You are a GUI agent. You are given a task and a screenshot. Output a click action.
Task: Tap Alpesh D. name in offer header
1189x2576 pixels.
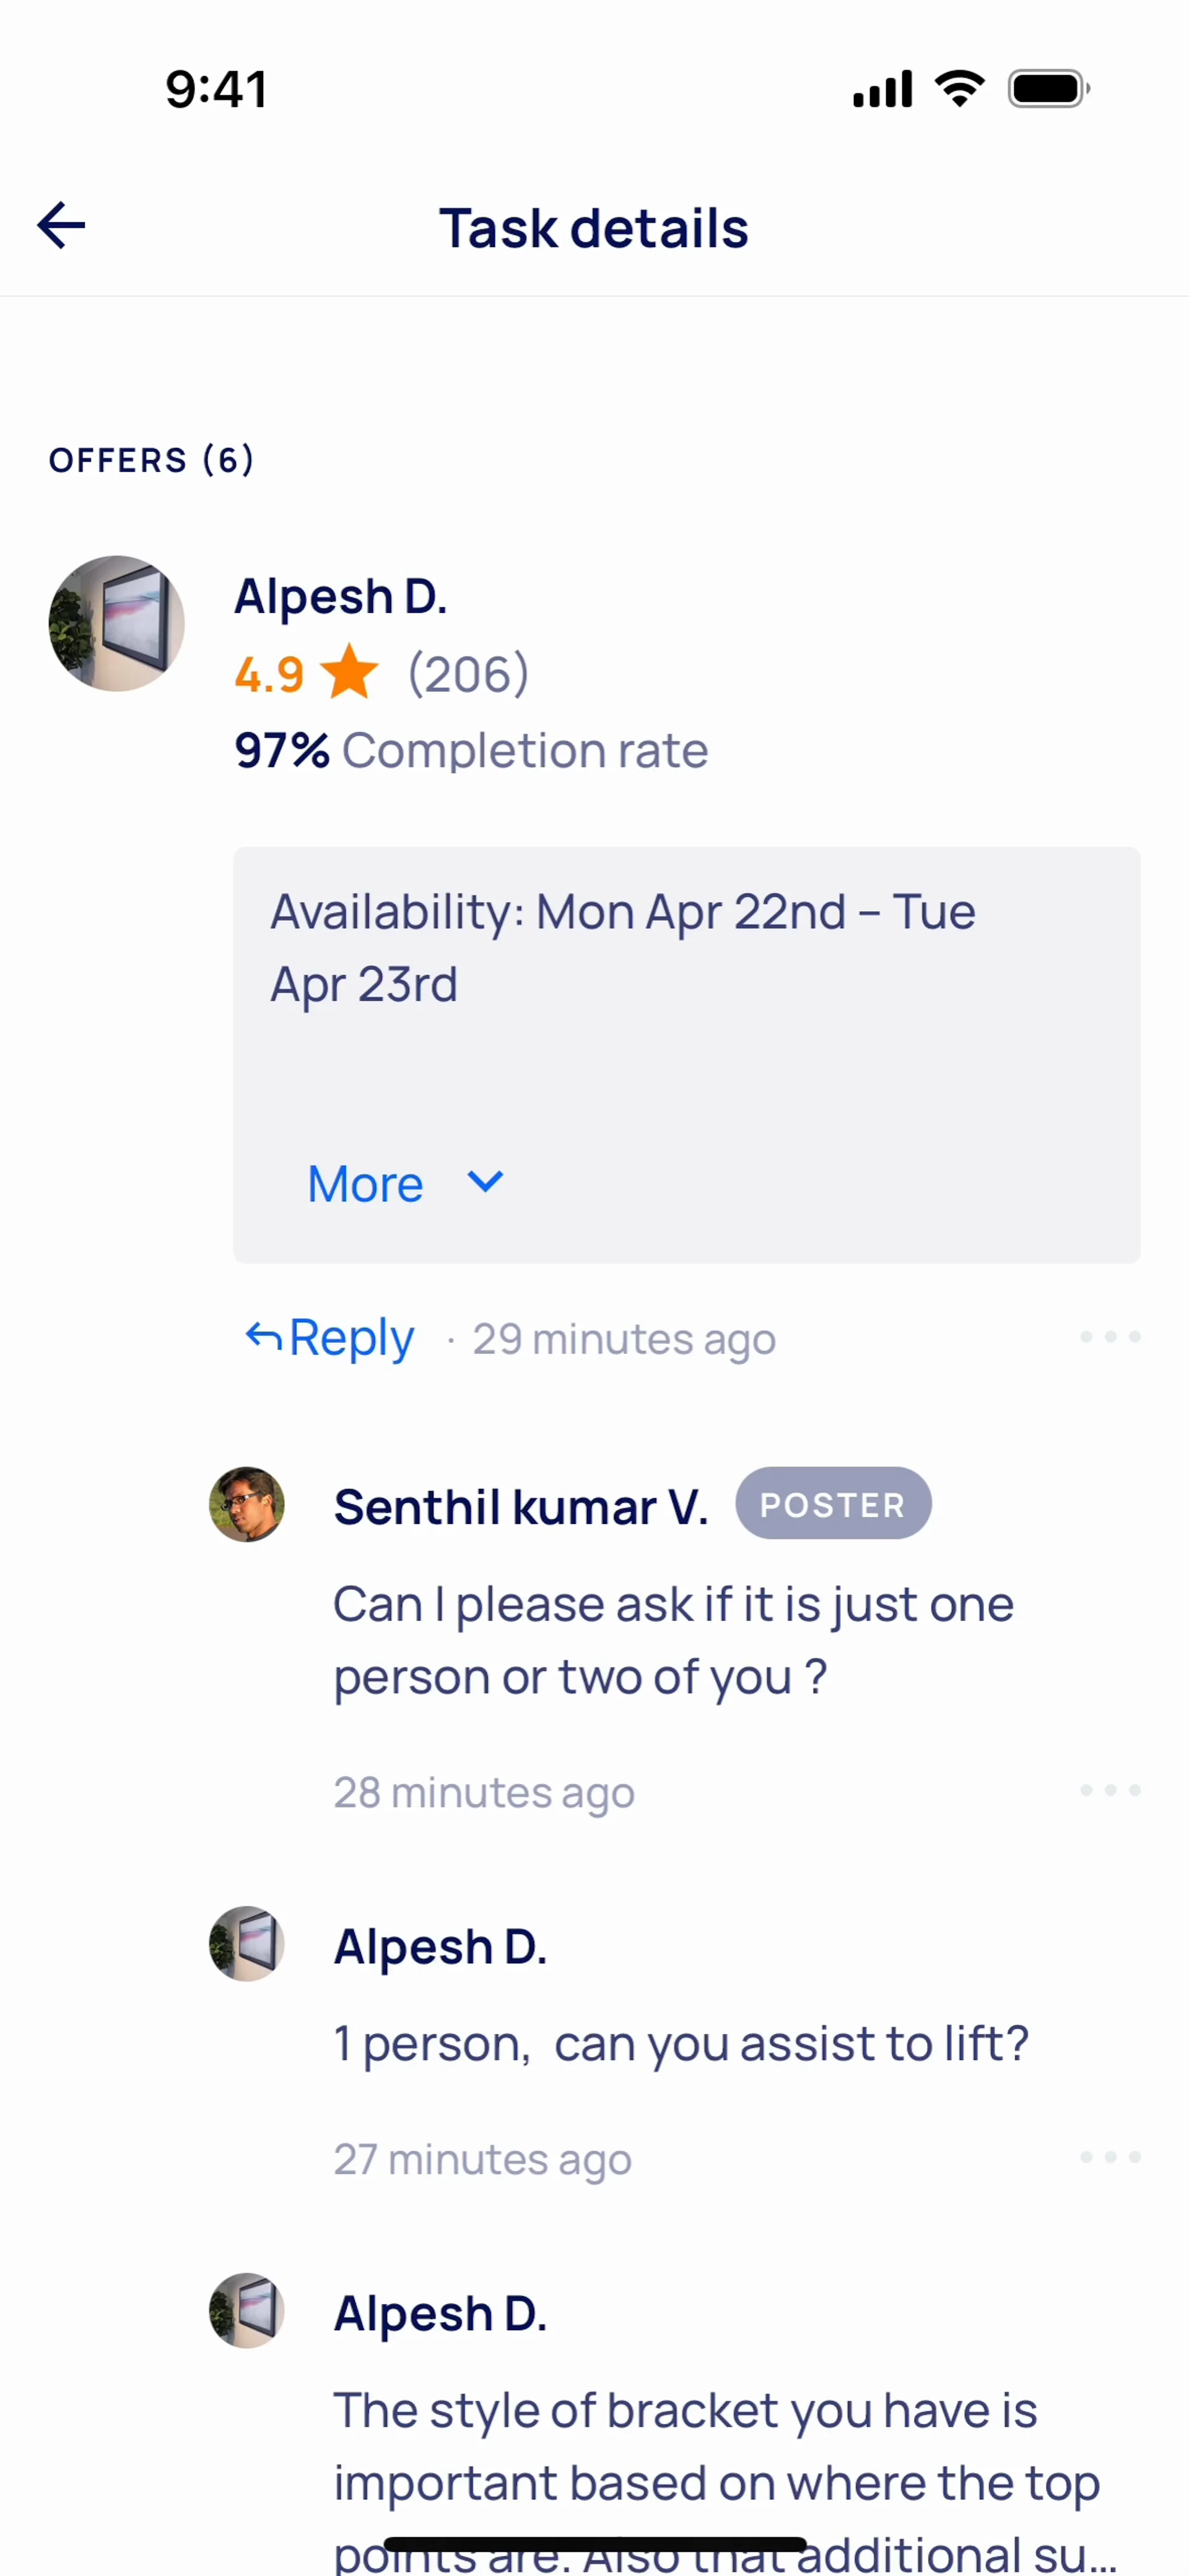pyautogui.click(x=341, y=597)
